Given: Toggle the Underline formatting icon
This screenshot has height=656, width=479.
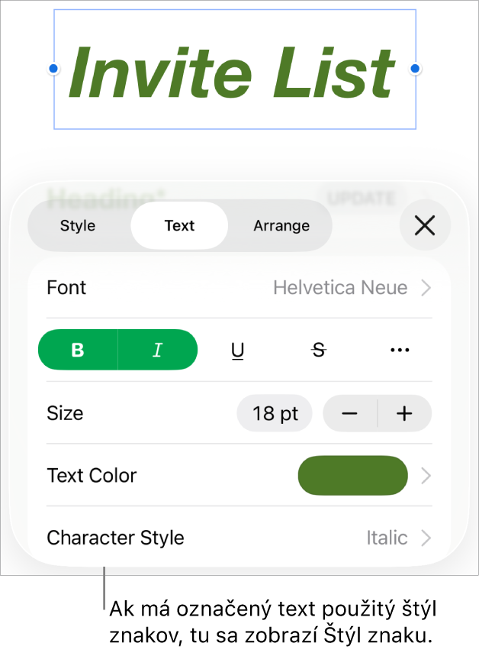Looking at the screenshot, I should pyautogui.click(x=237, y=350).
